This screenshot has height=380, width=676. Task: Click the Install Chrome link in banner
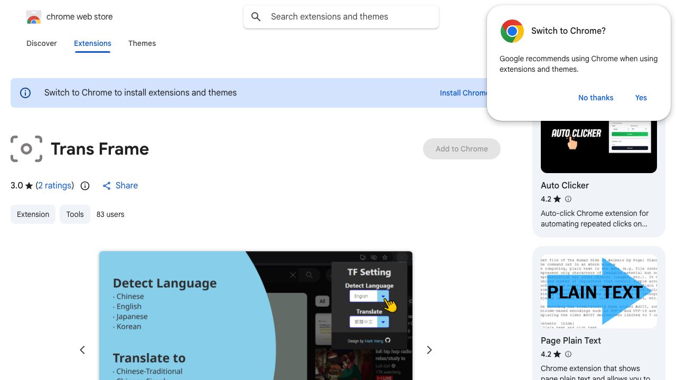464,93
